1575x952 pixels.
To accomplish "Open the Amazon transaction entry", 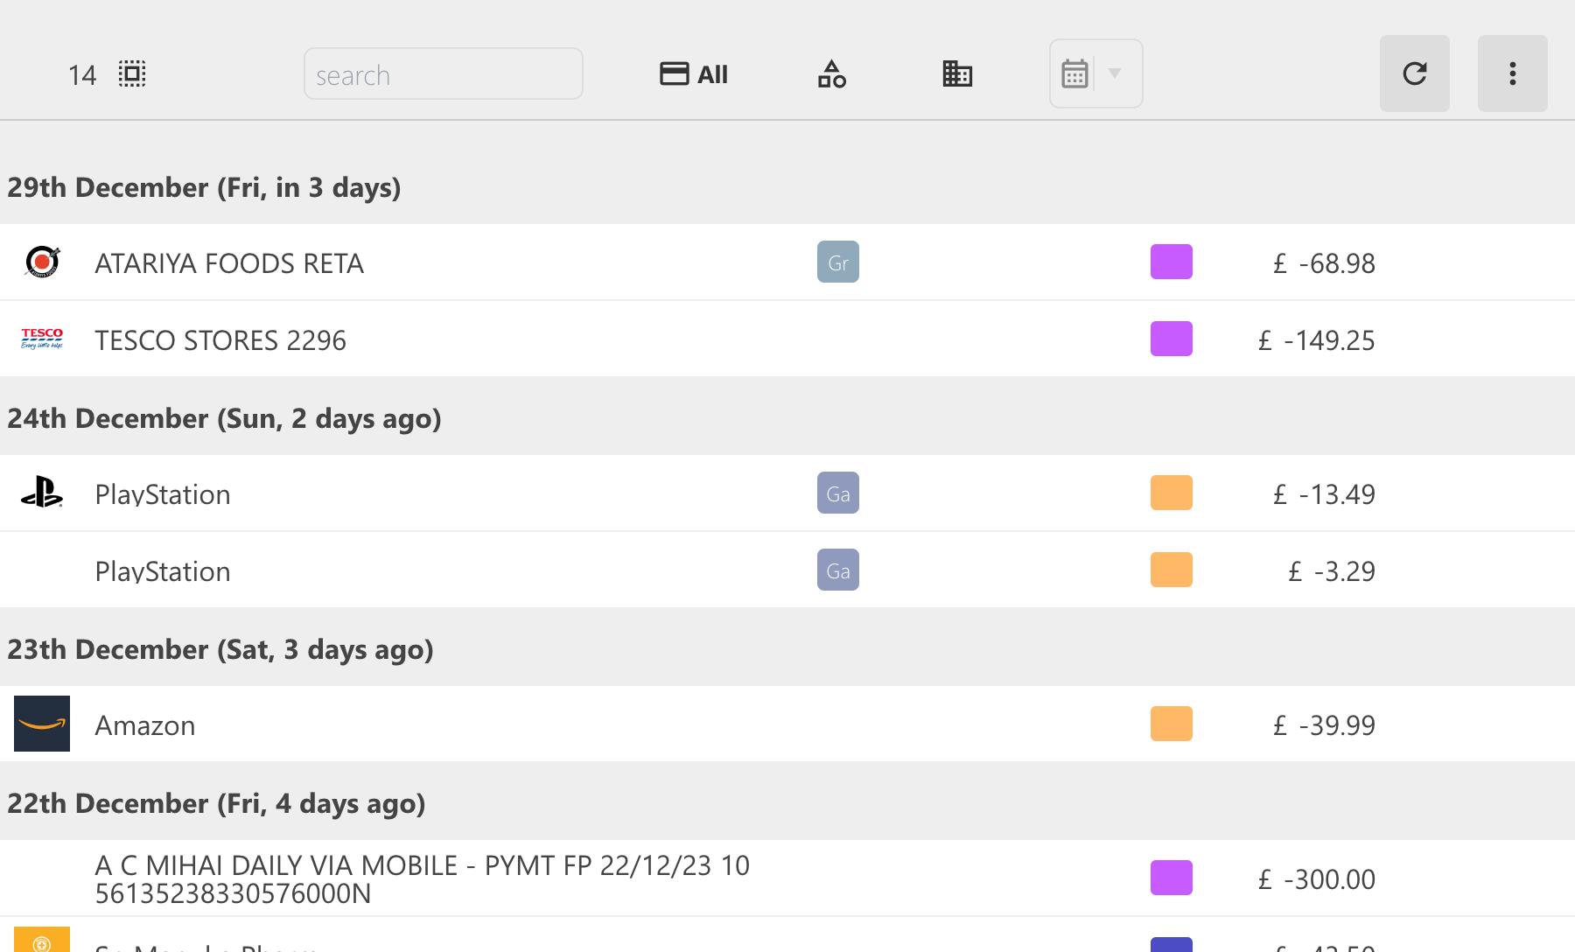I will tap(525, 724).
